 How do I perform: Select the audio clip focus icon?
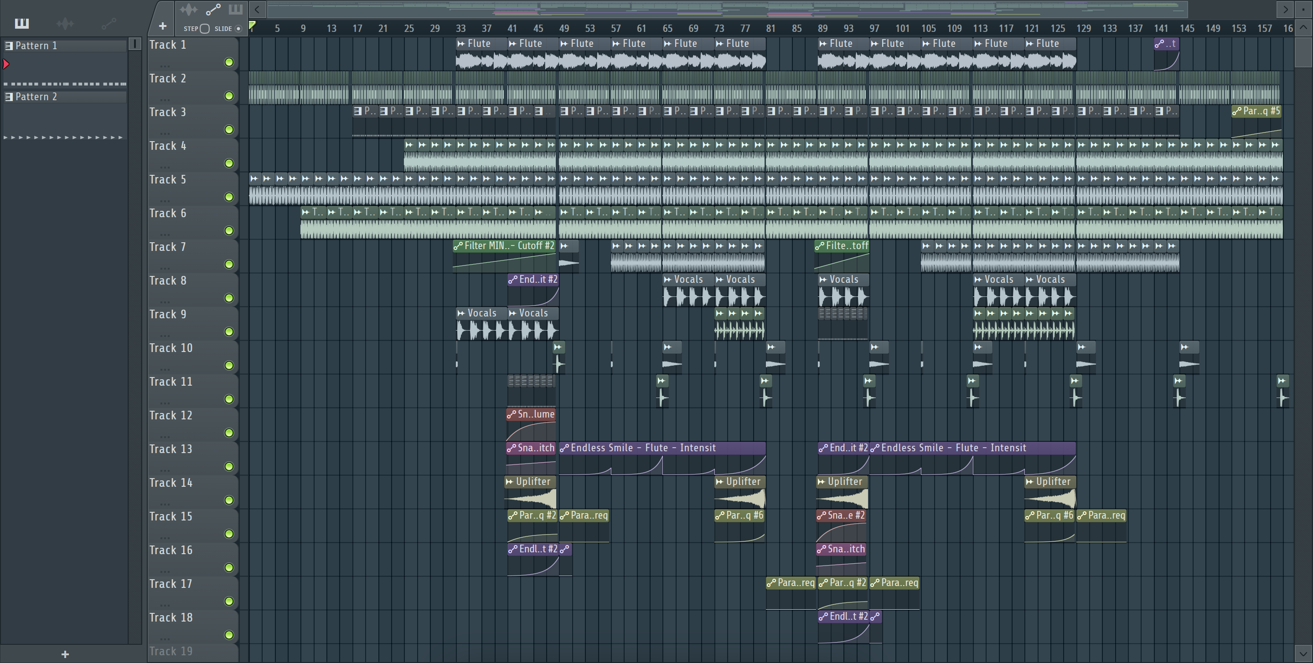tap(189, 9)
